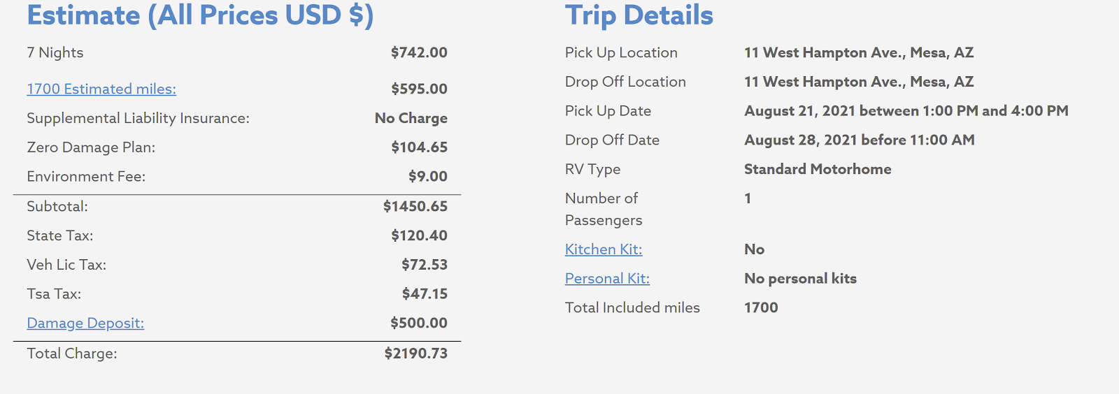The height and width of the screenshot is (394, 1119).
Task: Click the No personal kits value
Action: coord(800,279)
